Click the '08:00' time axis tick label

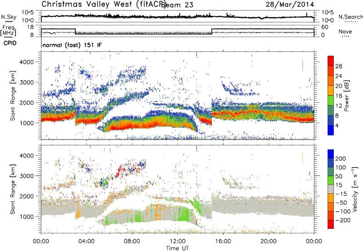132,241
